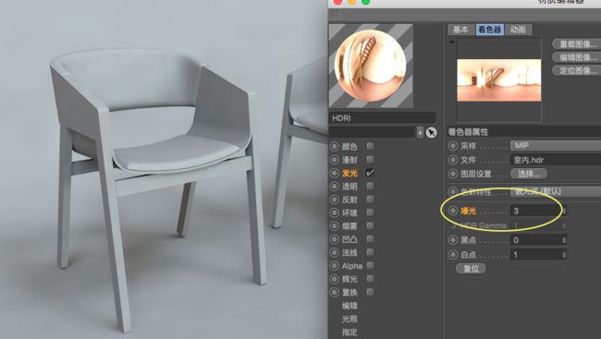Click the material picker arrow icon
The height and width of the screenshot is (339, 601).
tap(431, 132)
